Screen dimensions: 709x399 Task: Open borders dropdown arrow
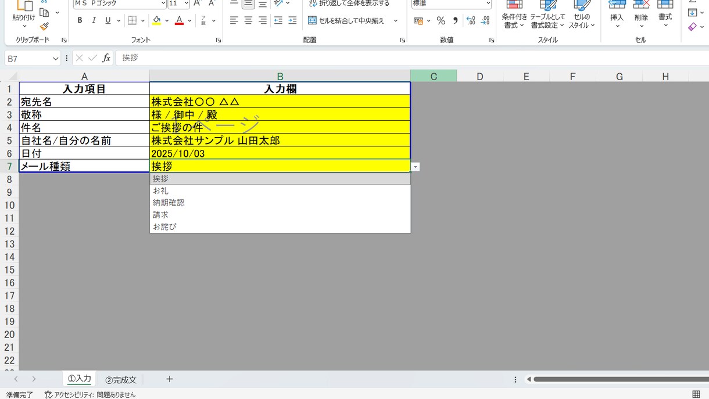[142, 20]
